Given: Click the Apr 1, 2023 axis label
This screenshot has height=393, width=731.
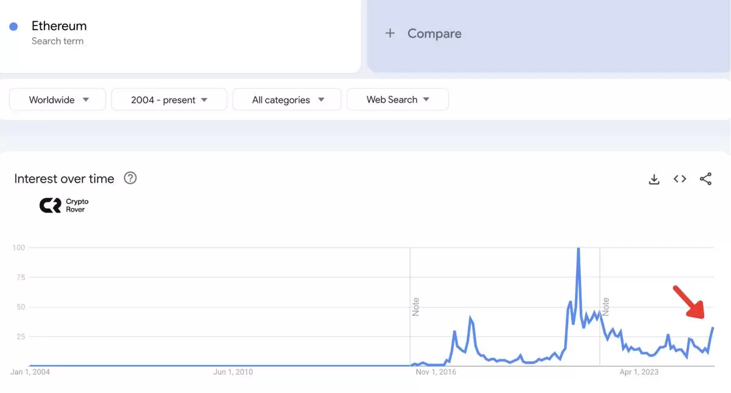Looking at the screenshot, I should point(638,372).
